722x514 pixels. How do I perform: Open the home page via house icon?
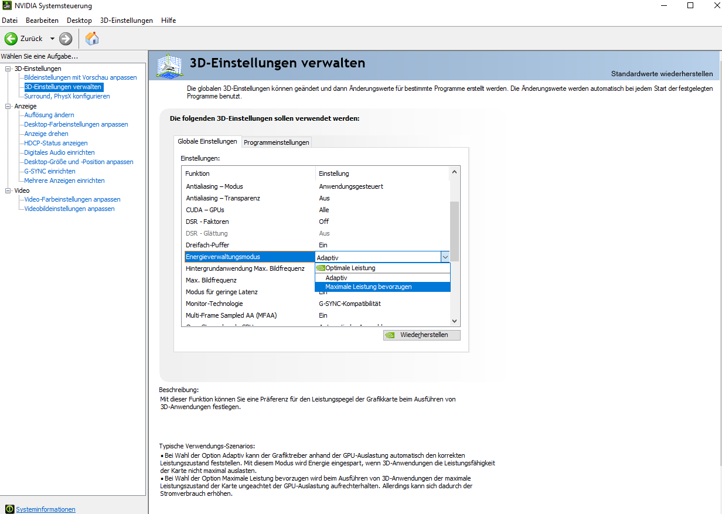click(92, 39)
